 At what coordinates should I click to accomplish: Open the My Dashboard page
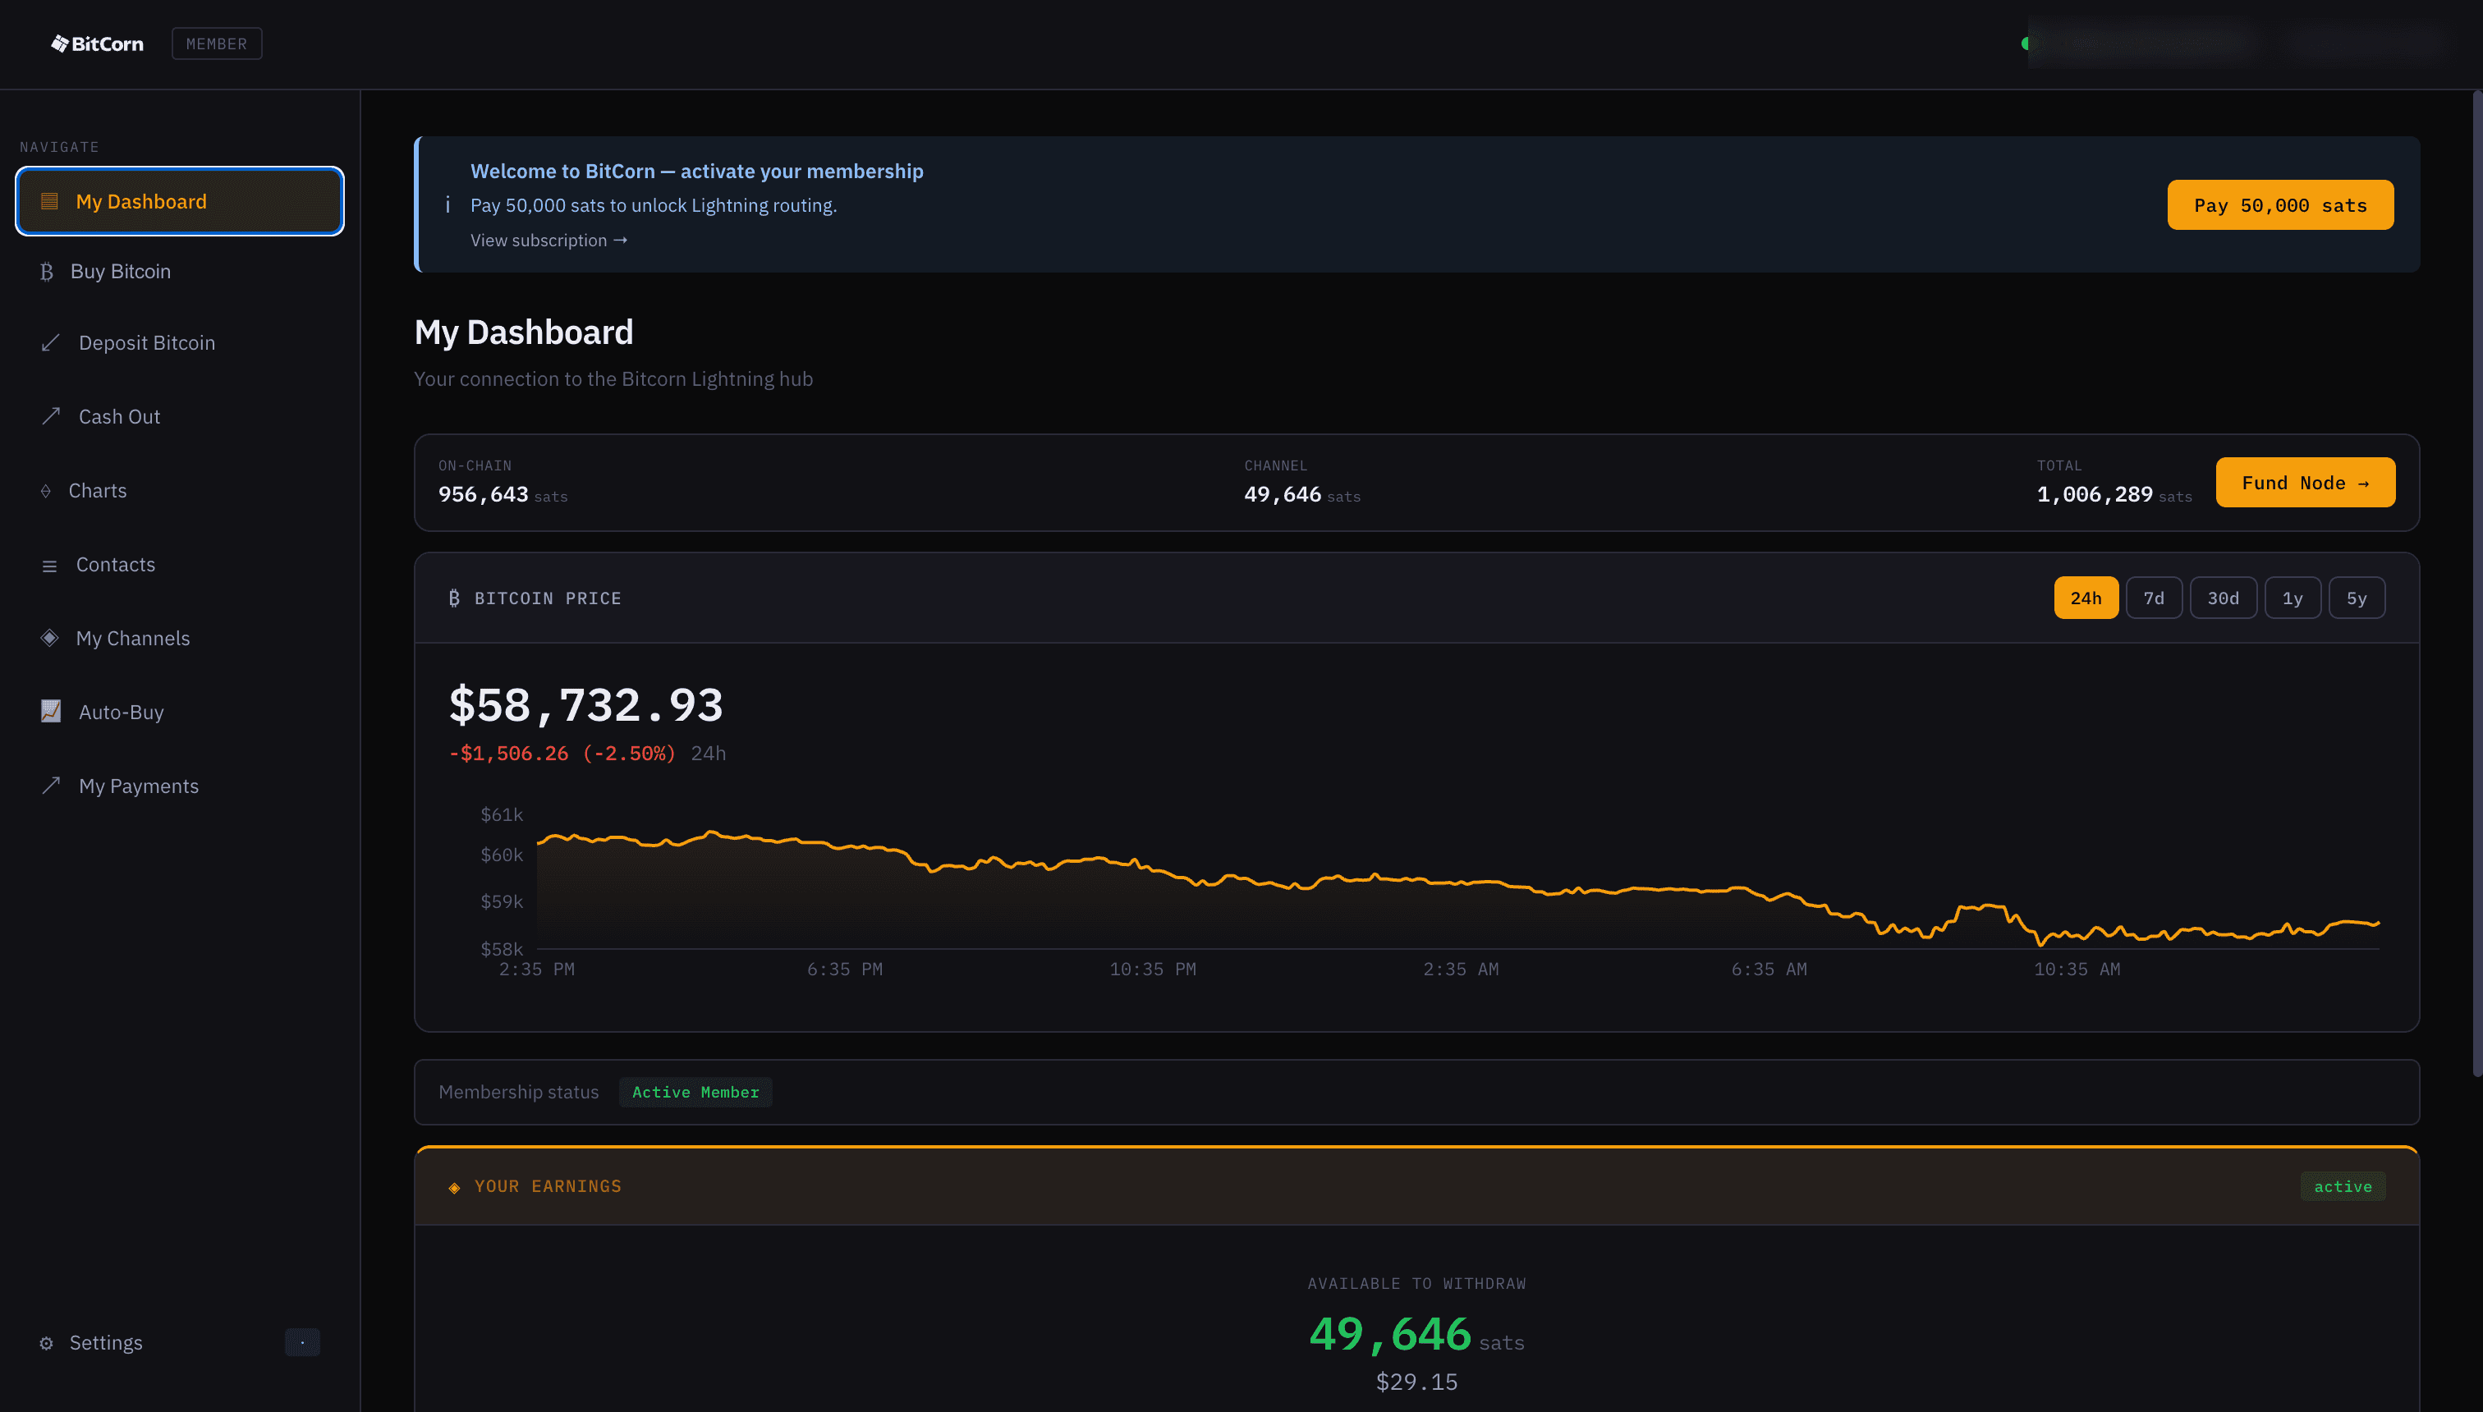tap(180, 201)
